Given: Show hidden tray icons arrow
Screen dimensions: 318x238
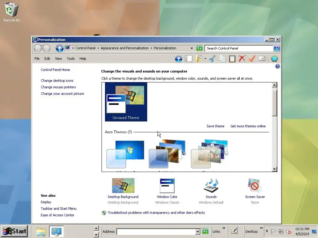Looking at the screenshot, I should [267, 231].
